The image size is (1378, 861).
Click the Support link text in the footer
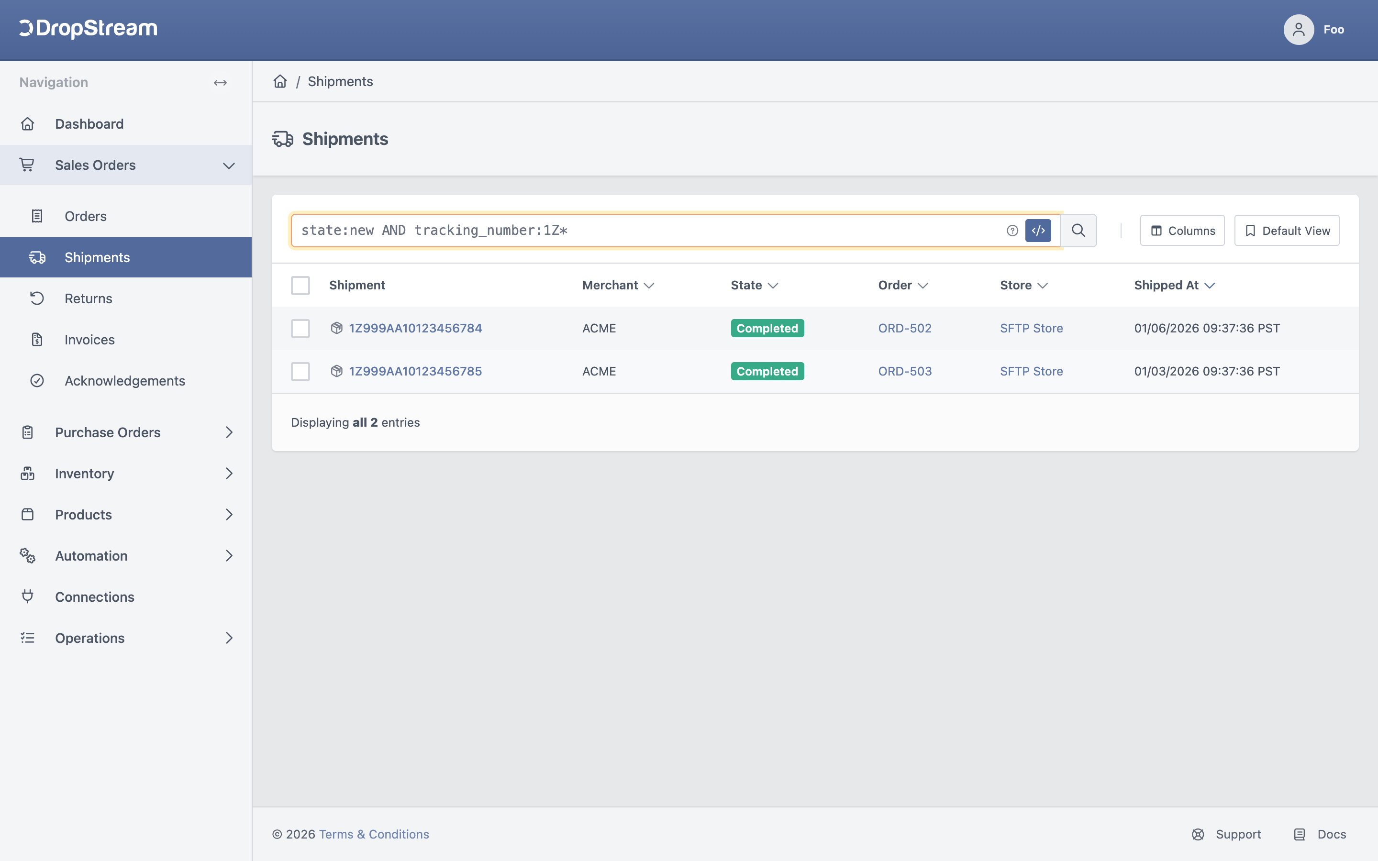(1238, 834)
